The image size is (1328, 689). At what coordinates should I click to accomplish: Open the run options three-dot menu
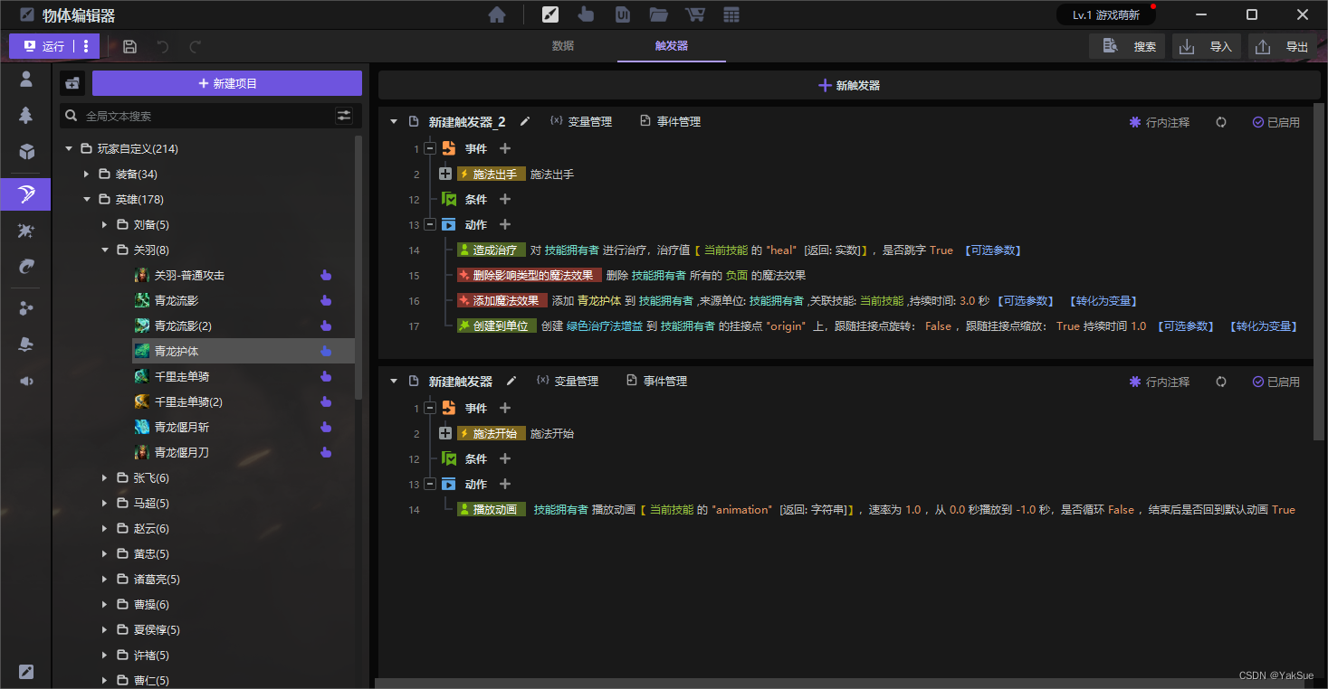click(86, 46)
